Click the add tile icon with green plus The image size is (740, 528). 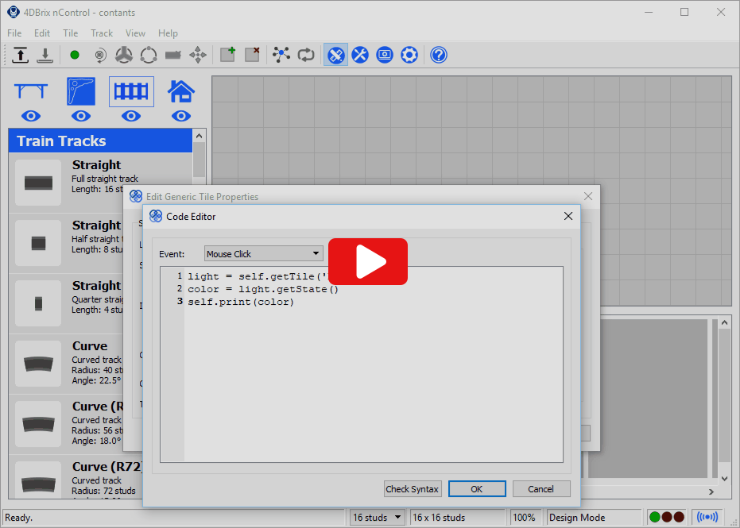coord(228,55)
